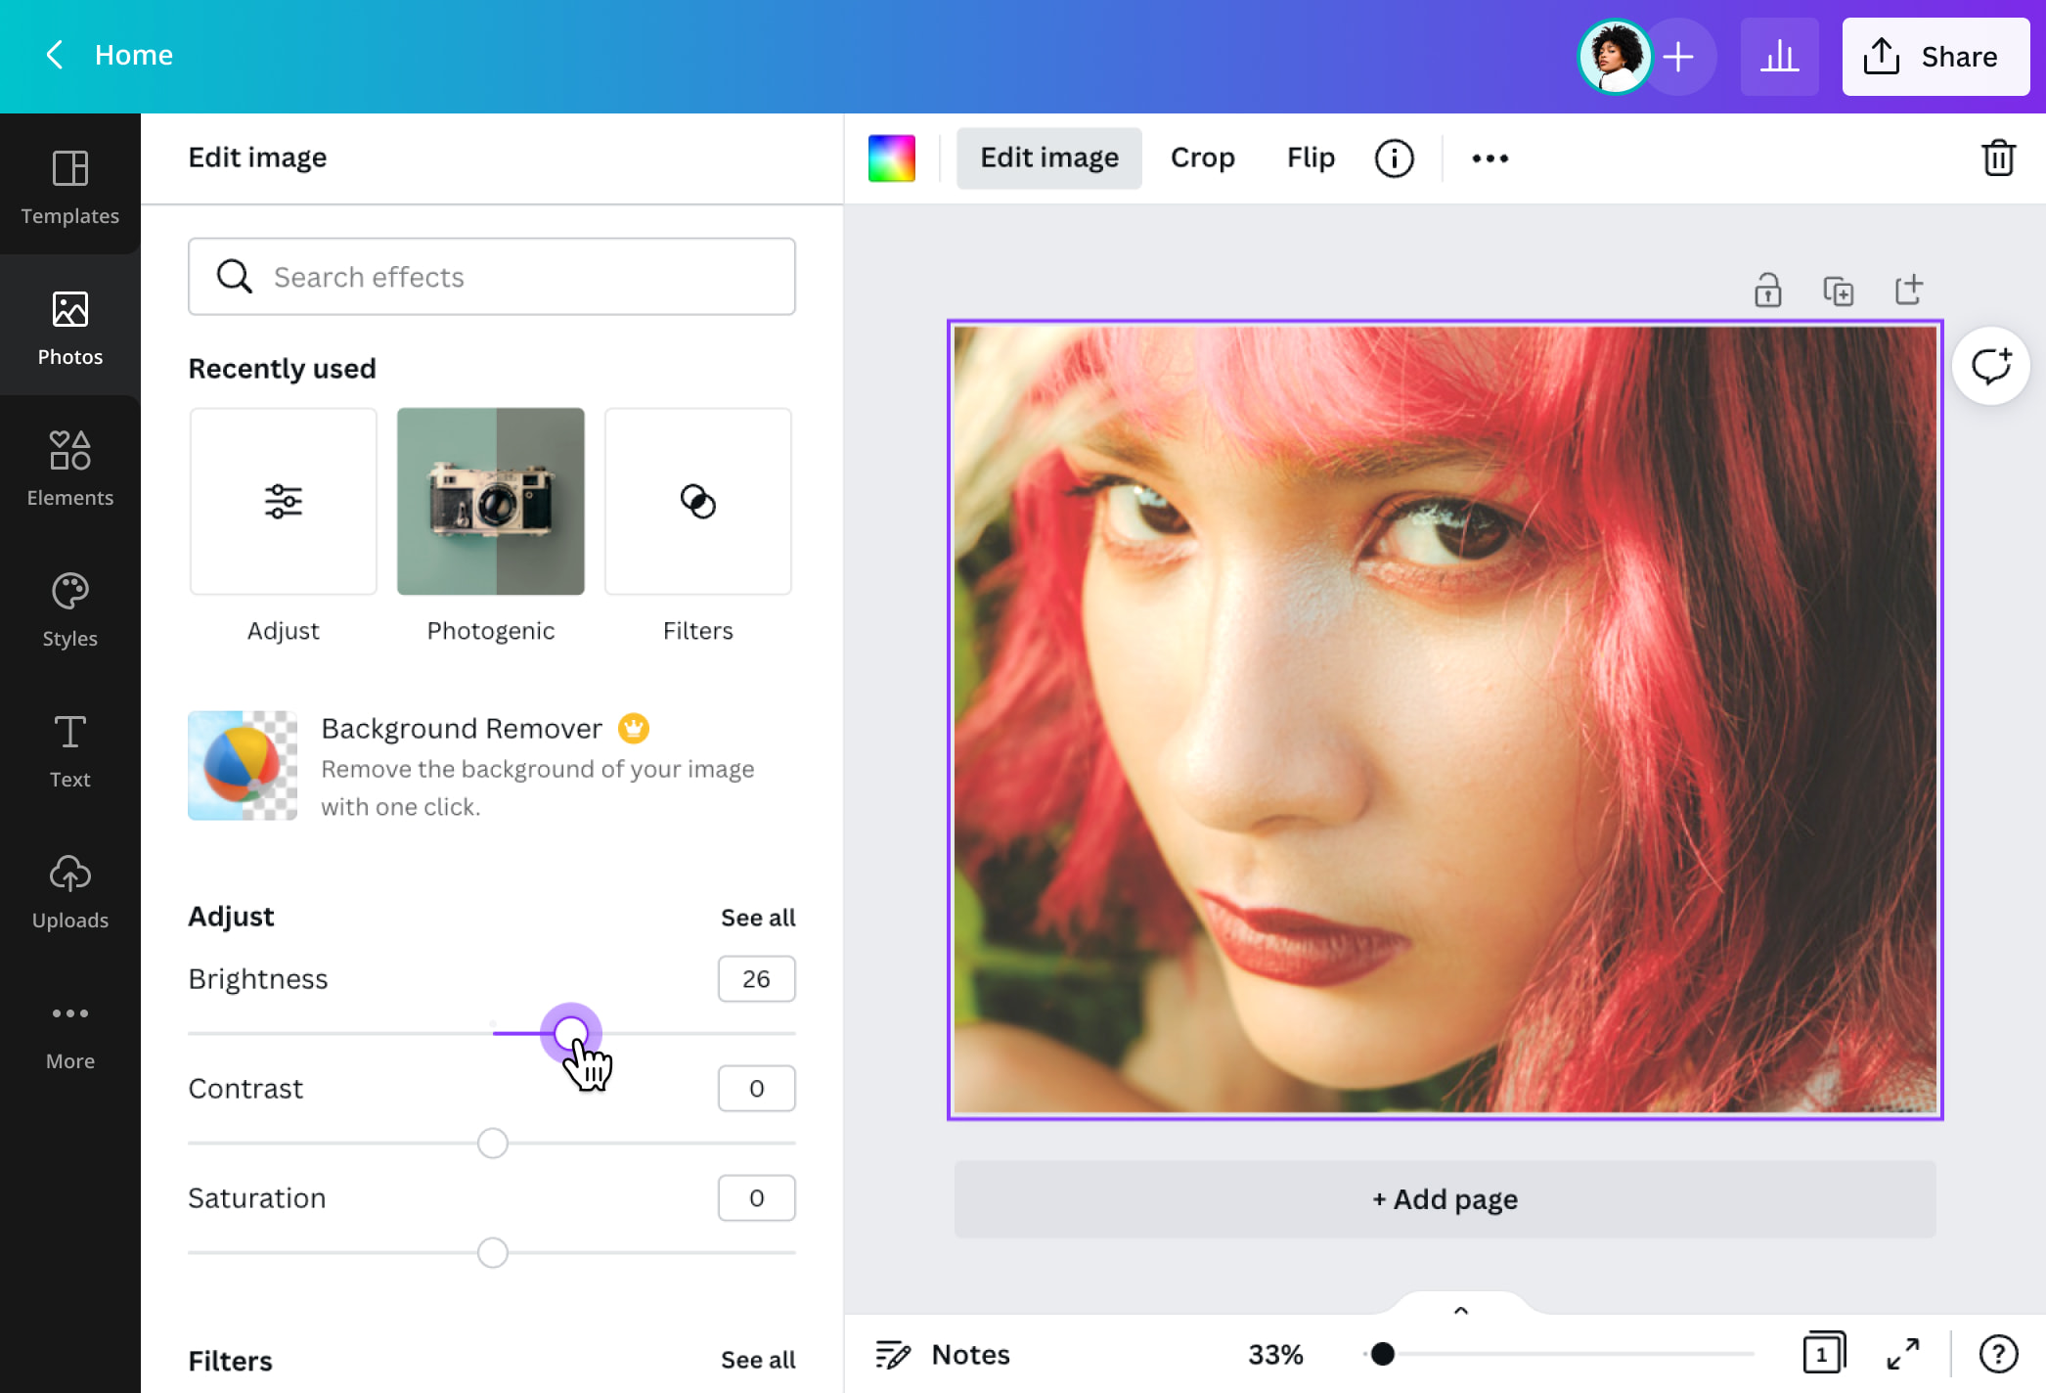Open the document color picker

[891, 157]
